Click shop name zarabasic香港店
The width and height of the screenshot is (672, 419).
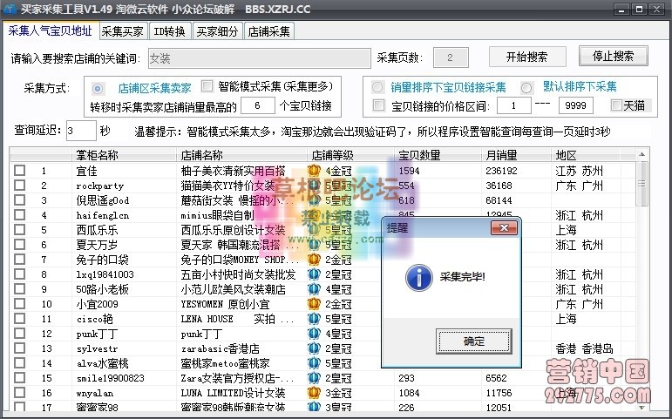tap(221, 348)
